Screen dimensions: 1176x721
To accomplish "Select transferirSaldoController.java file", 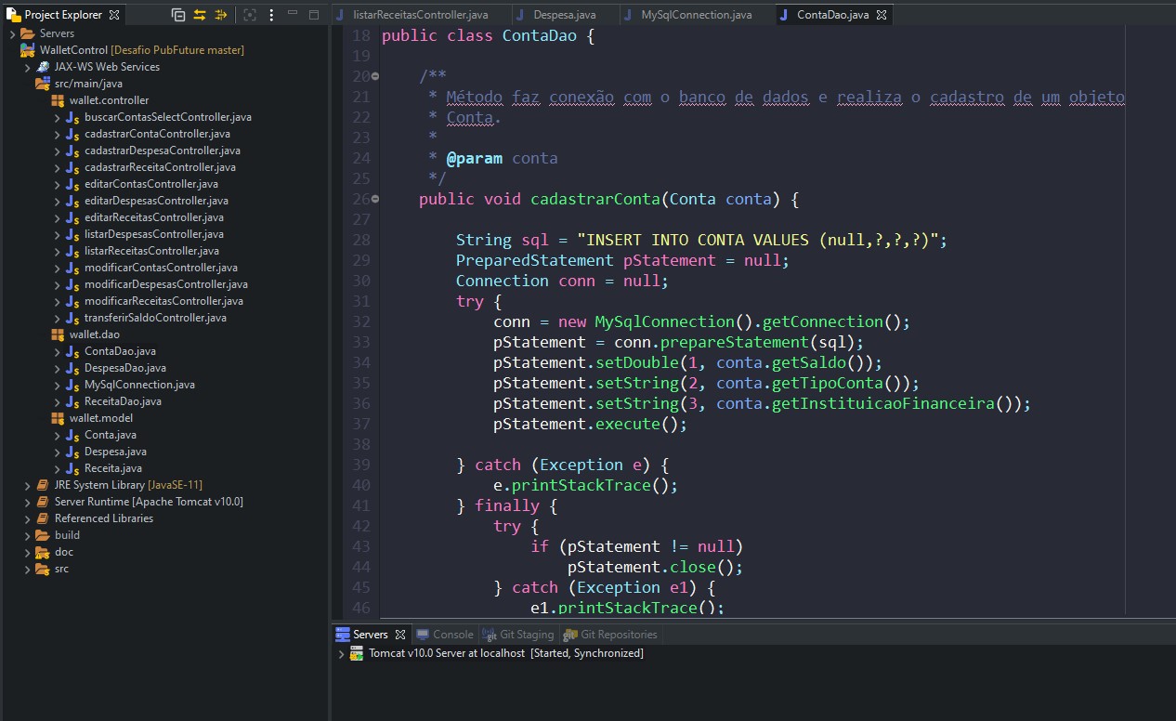I will point(154,318).
